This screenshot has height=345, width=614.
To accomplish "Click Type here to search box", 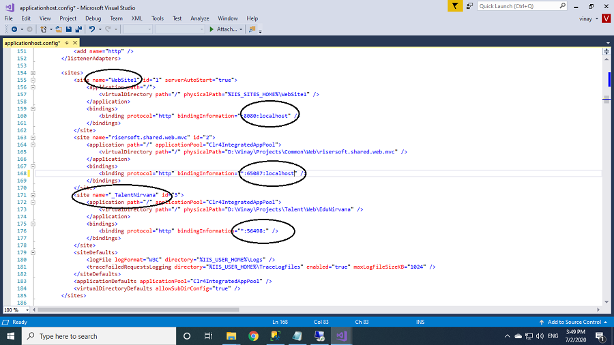I will (99, 336).
